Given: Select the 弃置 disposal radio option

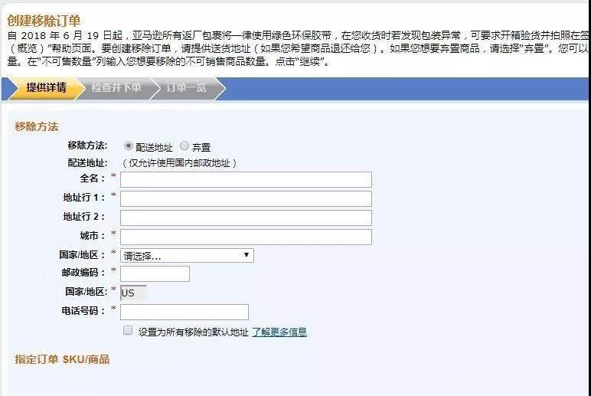Looking at the screenshot, I should [x=184, y=146].
